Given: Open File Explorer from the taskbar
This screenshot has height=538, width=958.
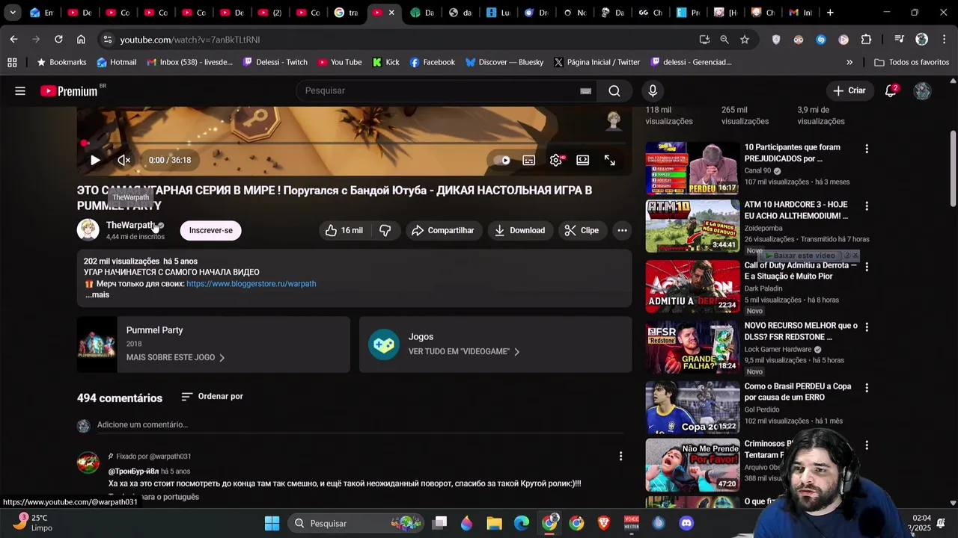Looking at the screenshot, I should 494,523.
